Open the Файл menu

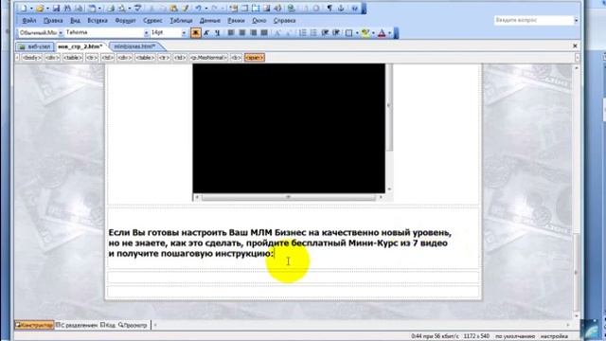click(29, 21)
